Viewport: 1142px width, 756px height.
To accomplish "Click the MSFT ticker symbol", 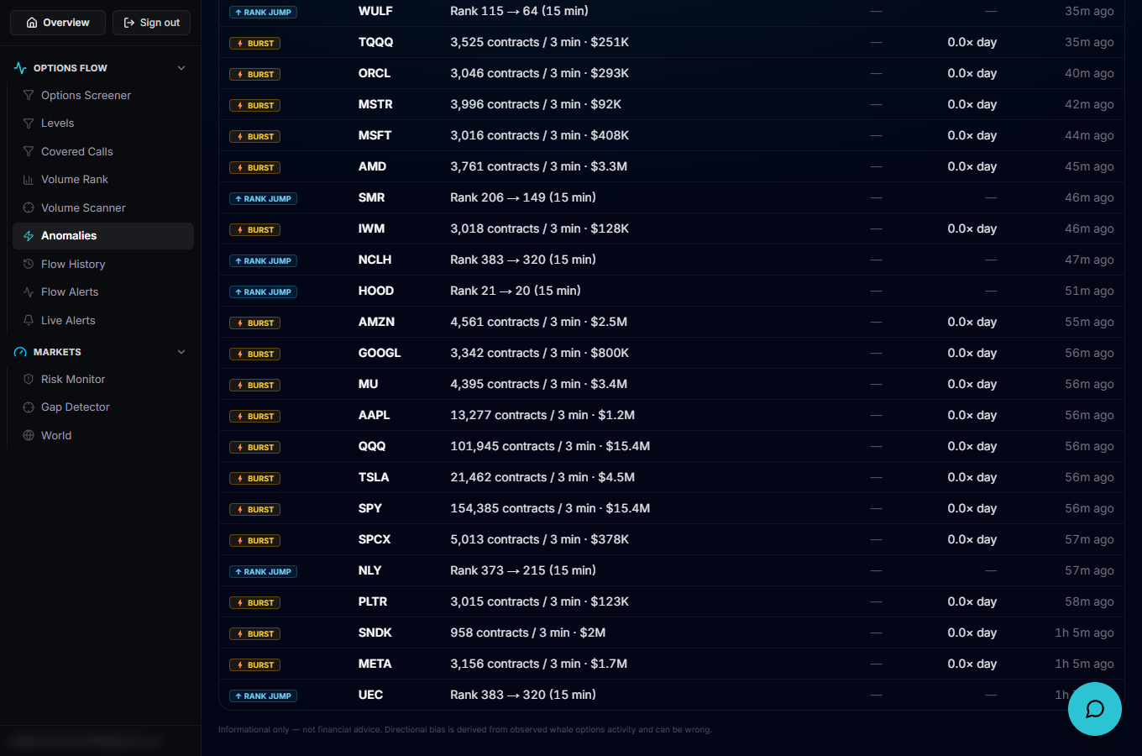I will coord(375,135).
